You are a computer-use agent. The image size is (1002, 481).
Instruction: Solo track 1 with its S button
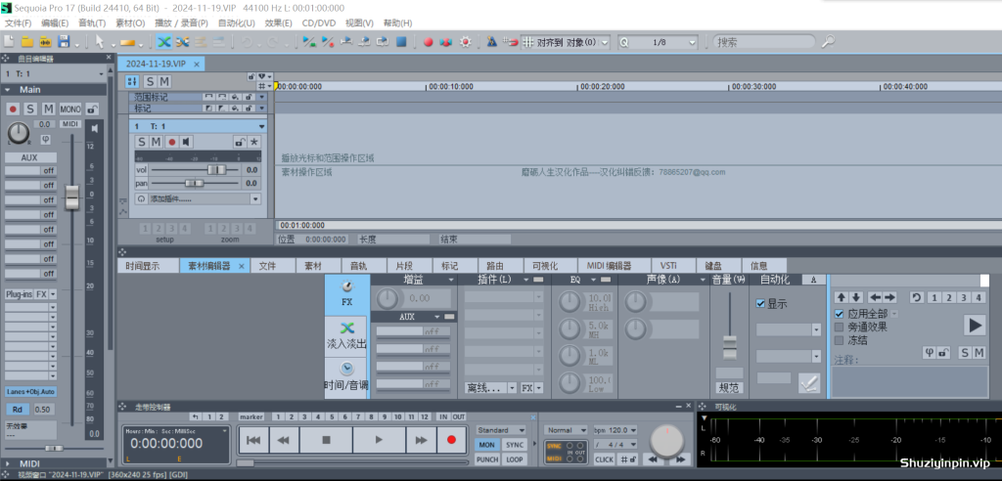(x=142, y=141)
